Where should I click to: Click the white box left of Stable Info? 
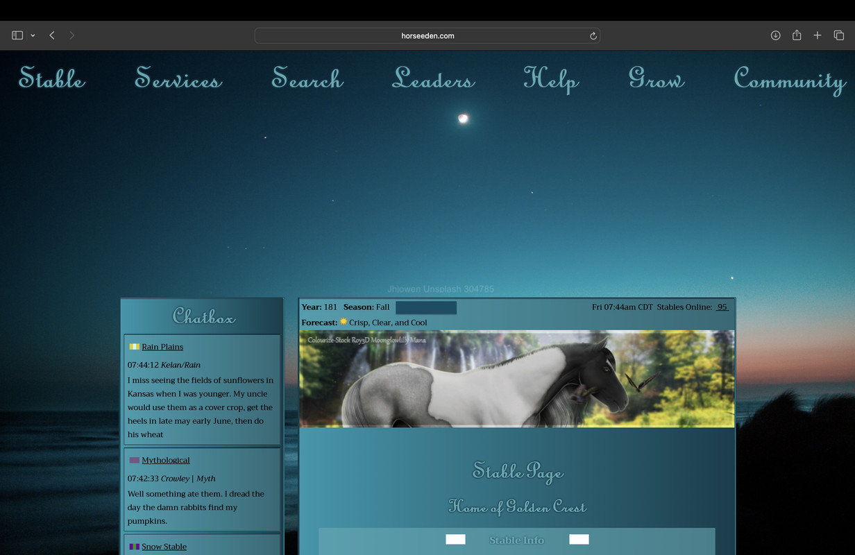[x=455, y=539]
